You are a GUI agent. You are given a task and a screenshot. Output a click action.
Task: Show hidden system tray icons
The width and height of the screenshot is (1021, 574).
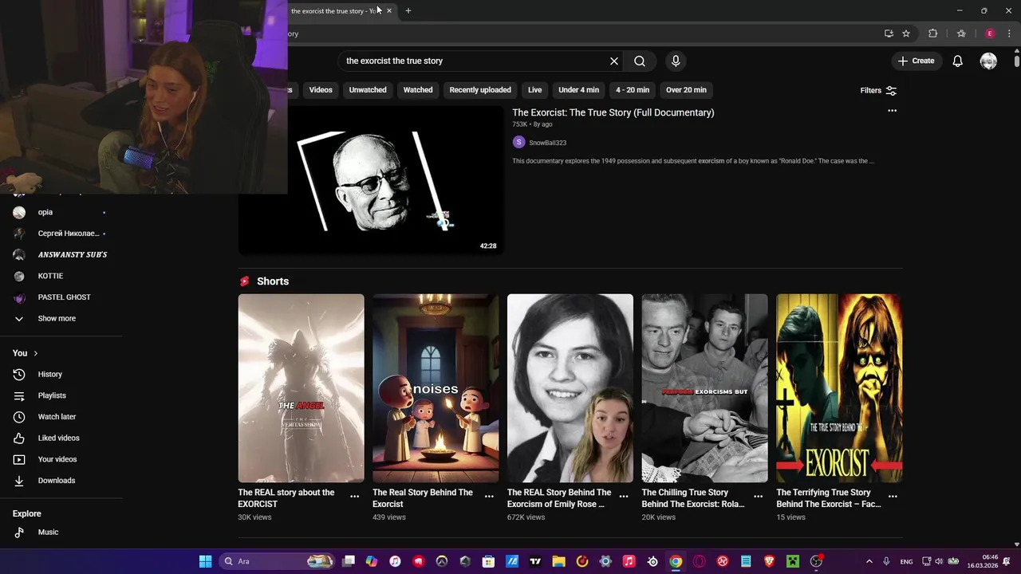[869, 561]
